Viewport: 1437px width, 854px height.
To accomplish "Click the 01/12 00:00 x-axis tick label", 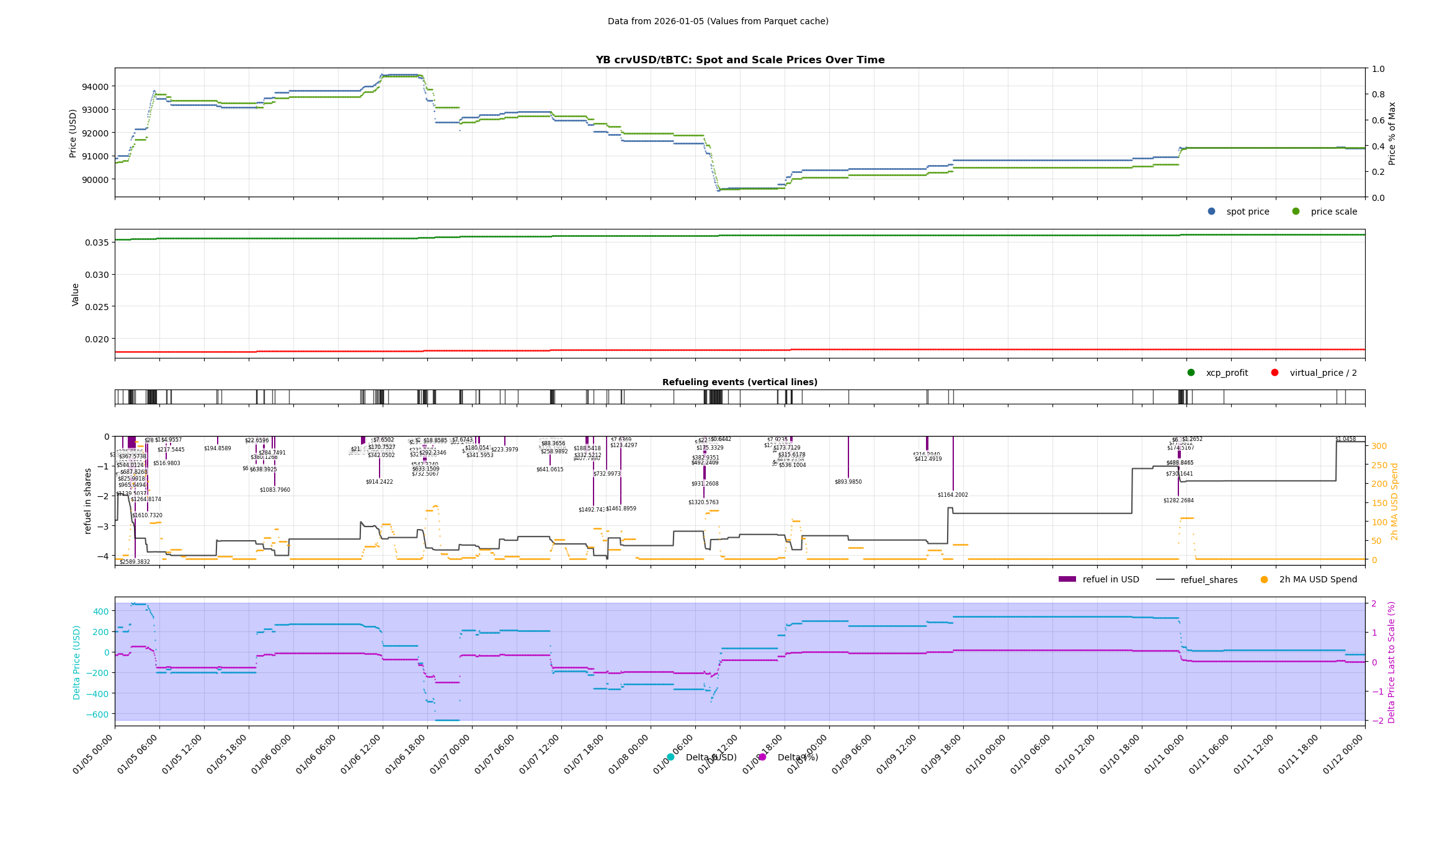I will [1343, 754].
